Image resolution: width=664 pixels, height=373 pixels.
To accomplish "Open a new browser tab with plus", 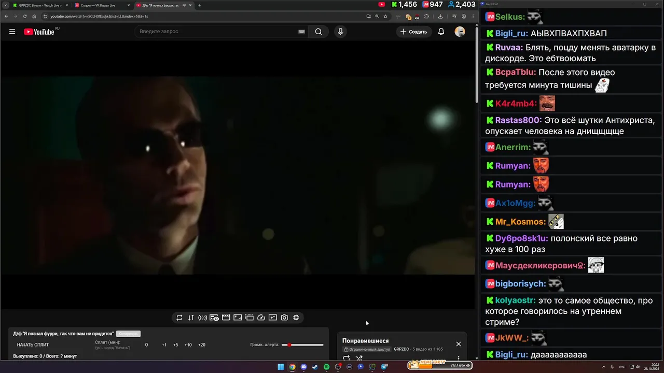I will [x=200, y=5].
